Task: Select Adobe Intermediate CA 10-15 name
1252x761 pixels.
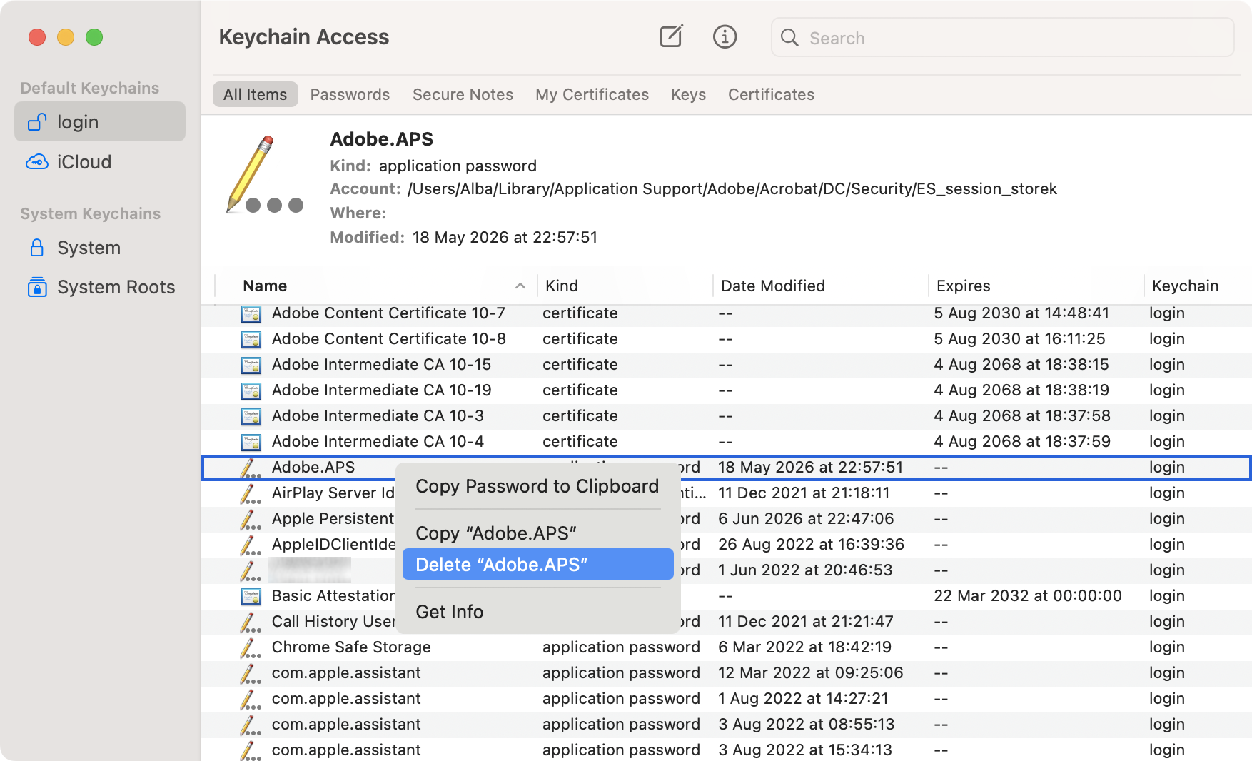Action: coord(381,365)
